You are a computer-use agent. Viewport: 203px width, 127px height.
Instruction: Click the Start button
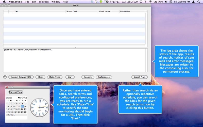click(x=70, y=77)
